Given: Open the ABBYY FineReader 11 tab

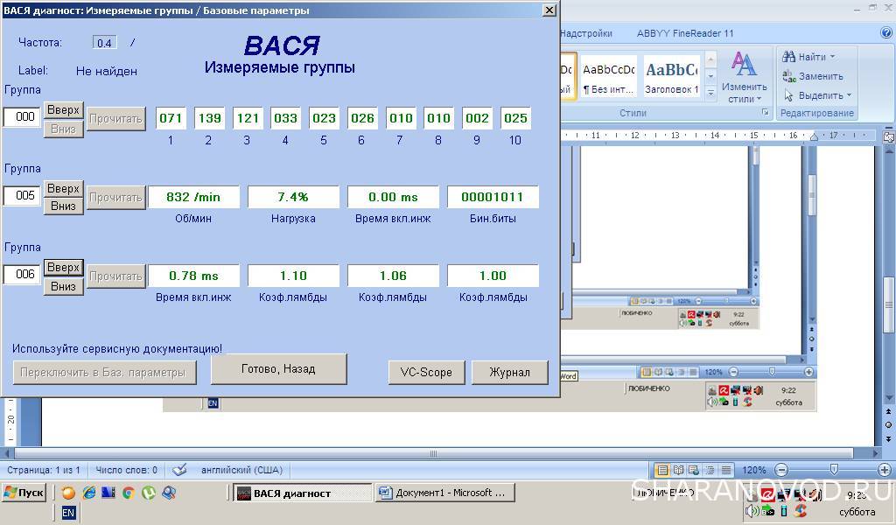Looking at the screenshot, I should point(685,33).
